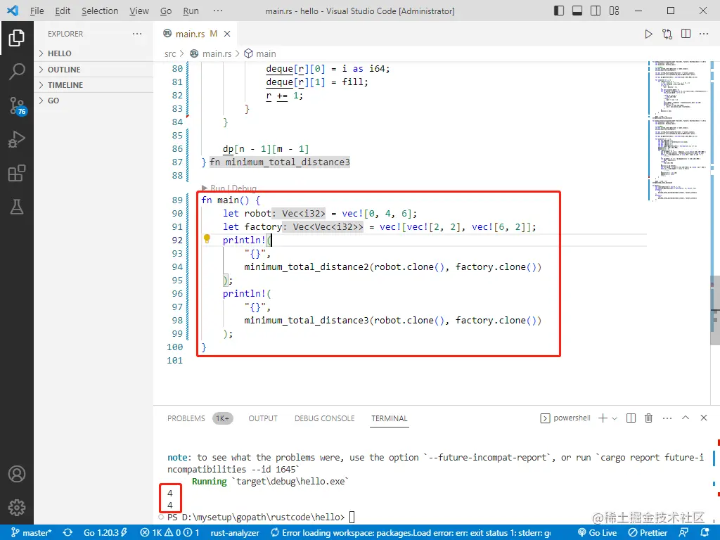720x540 pixels.
Task: Click the src breadcrumb
Action: pos(170,53)
